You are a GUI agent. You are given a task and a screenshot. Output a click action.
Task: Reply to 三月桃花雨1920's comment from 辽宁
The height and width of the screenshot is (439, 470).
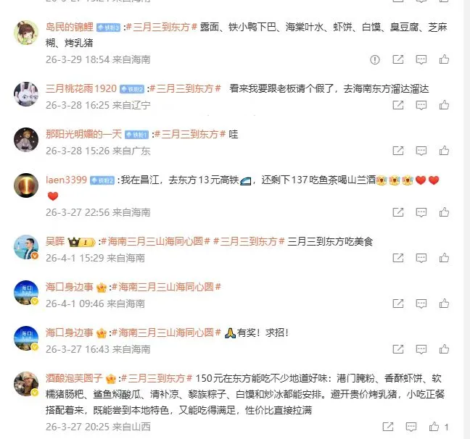[421, 105]
